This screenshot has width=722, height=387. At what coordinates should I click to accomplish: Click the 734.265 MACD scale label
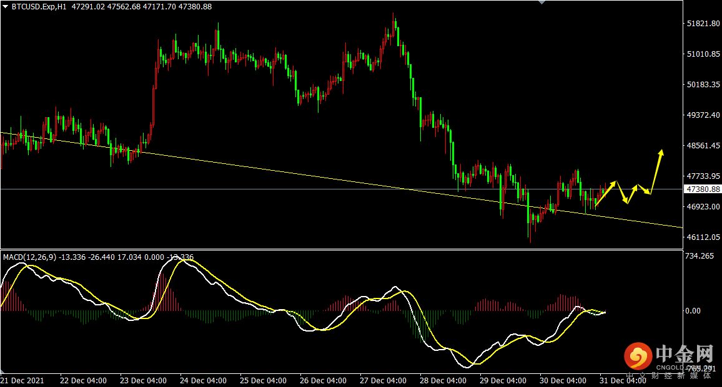coord(700,256)
